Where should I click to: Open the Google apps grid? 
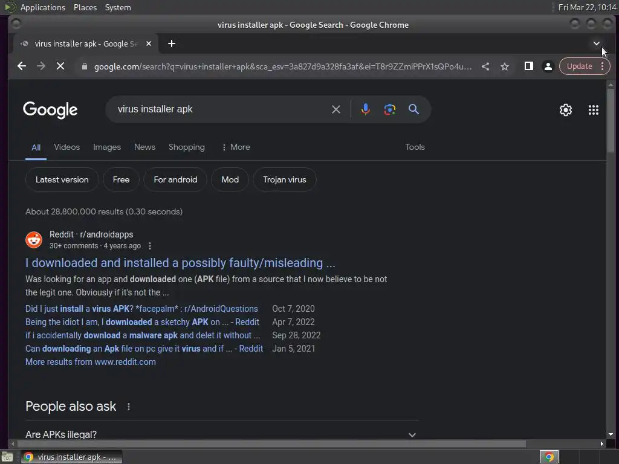tap(594, 110)
